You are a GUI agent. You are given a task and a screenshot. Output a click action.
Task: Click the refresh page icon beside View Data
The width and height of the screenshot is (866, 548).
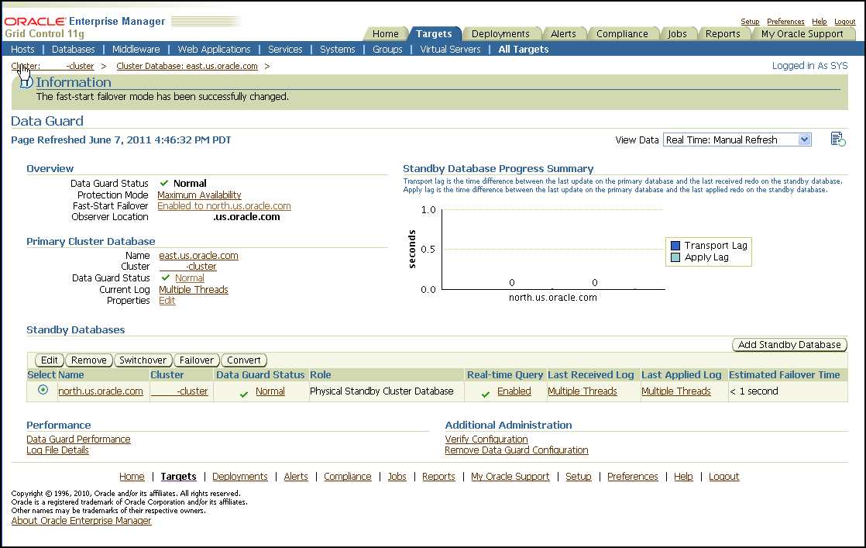point(837,139)
